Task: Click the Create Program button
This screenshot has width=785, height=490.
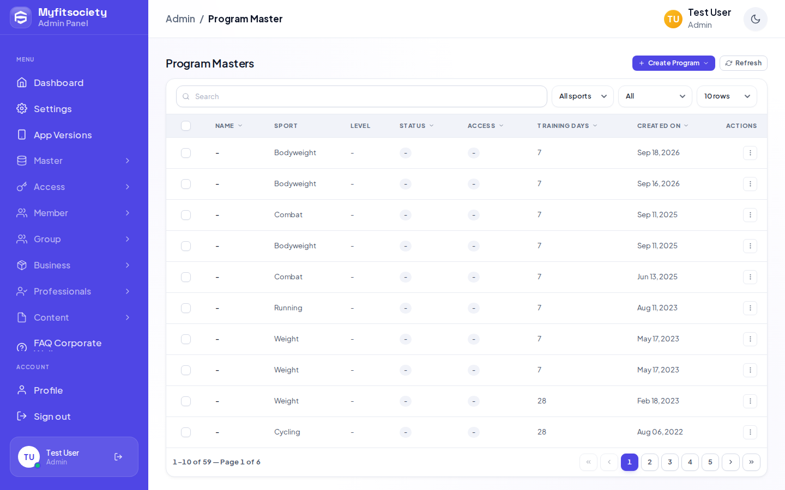Action: (674, 63)
